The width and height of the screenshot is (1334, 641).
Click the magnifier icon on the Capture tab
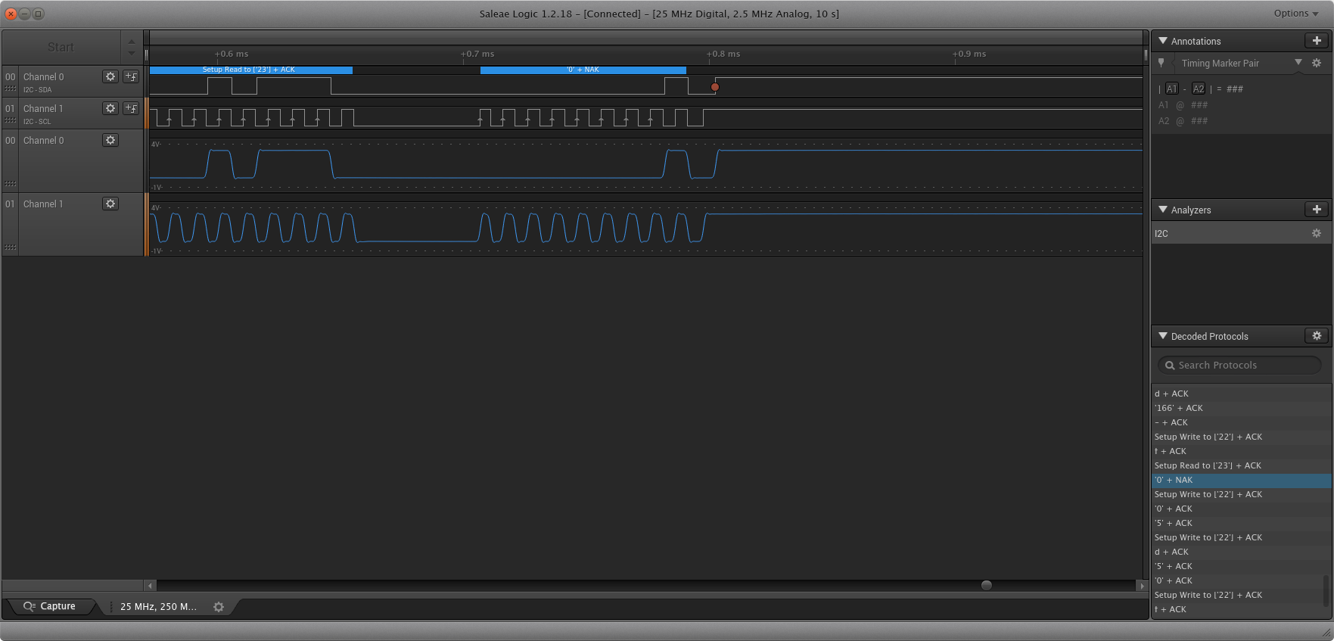pos(30,606)
